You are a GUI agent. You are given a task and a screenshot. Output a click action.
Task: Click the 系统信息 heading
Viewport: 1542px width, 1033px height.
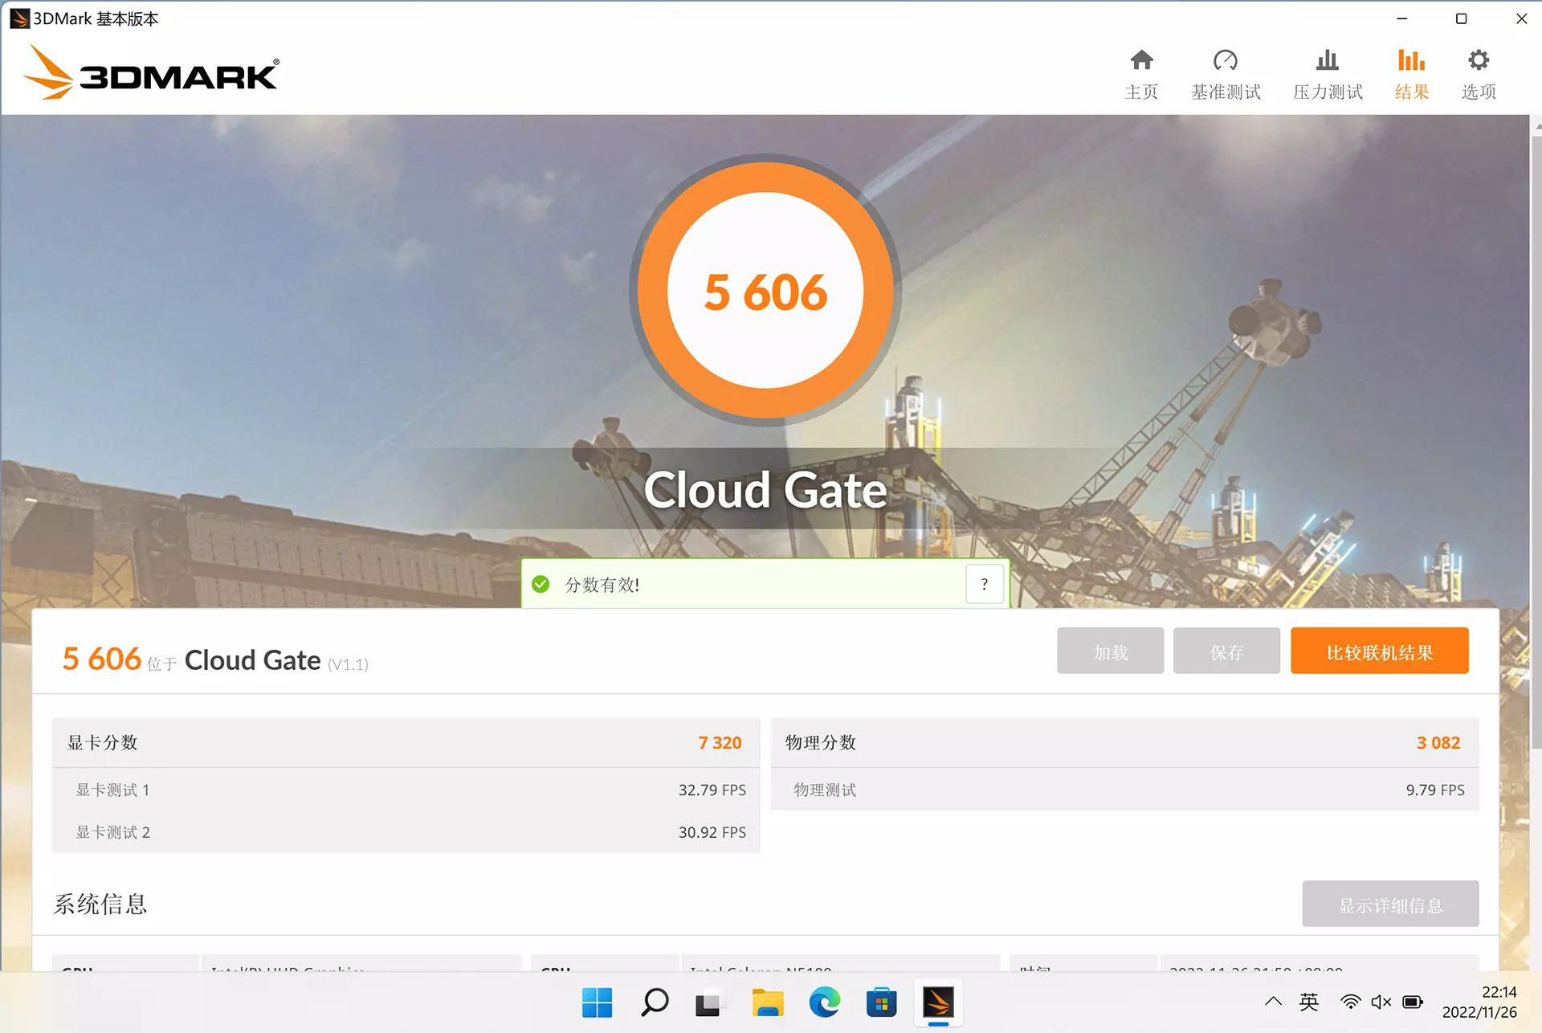(x=100, y=904)
